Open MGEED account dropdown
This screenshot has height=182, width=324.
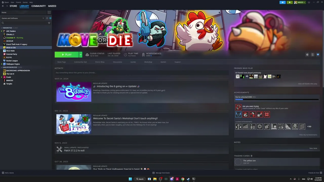pyautogui.click(x=300, y=2)
